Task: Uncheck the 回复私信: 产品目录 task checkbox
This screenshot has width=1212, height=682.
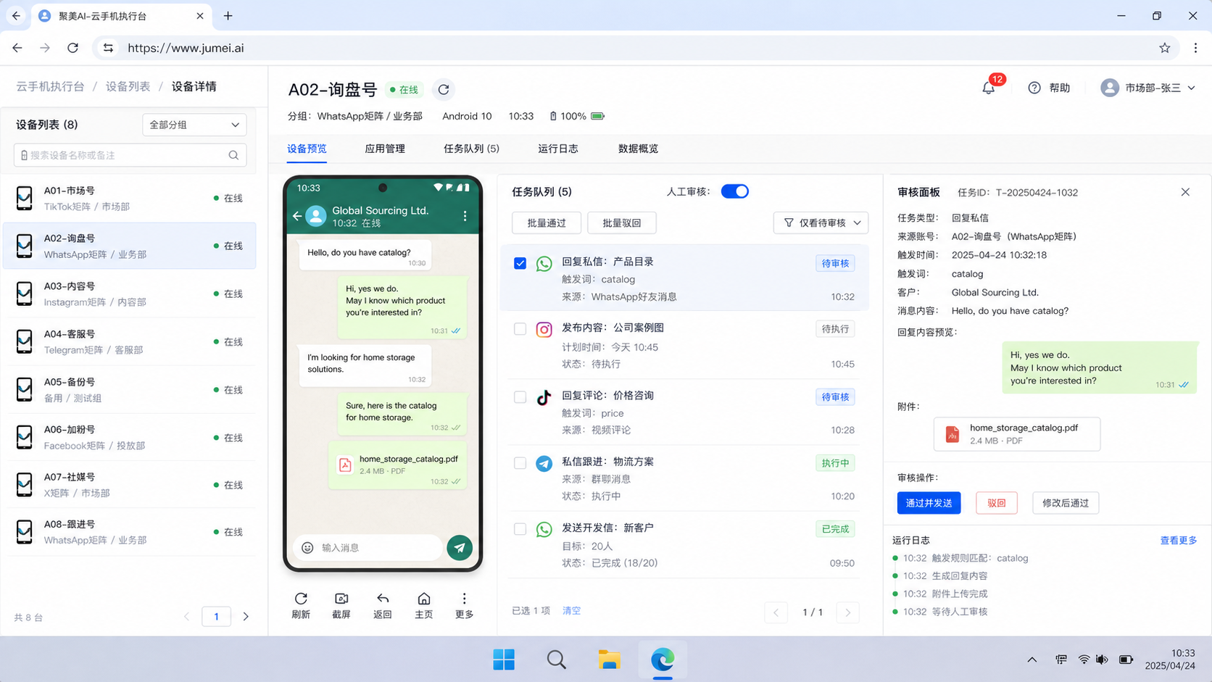Action: click(520, 263)
